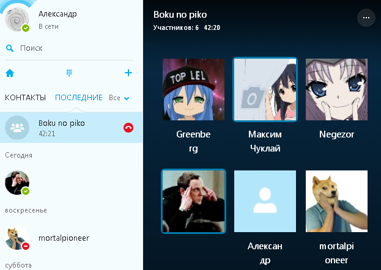
Task: Click the Александр placeholder participant tile
Action: [x=265, y=201]
